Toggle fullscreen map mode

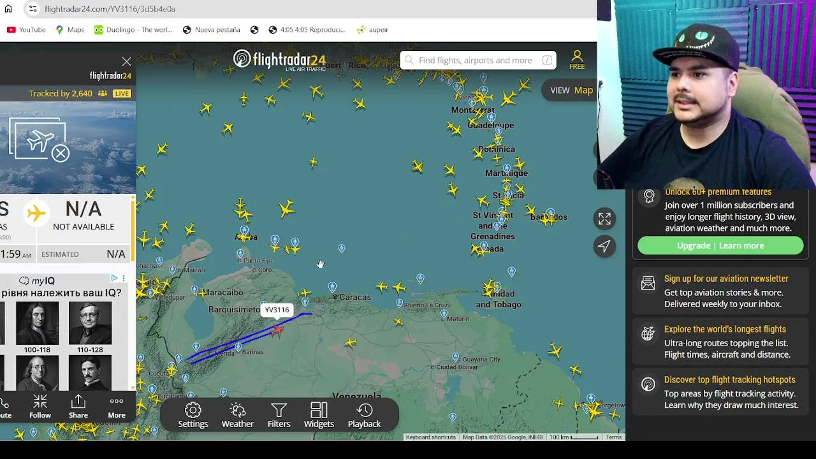point(604,219)
